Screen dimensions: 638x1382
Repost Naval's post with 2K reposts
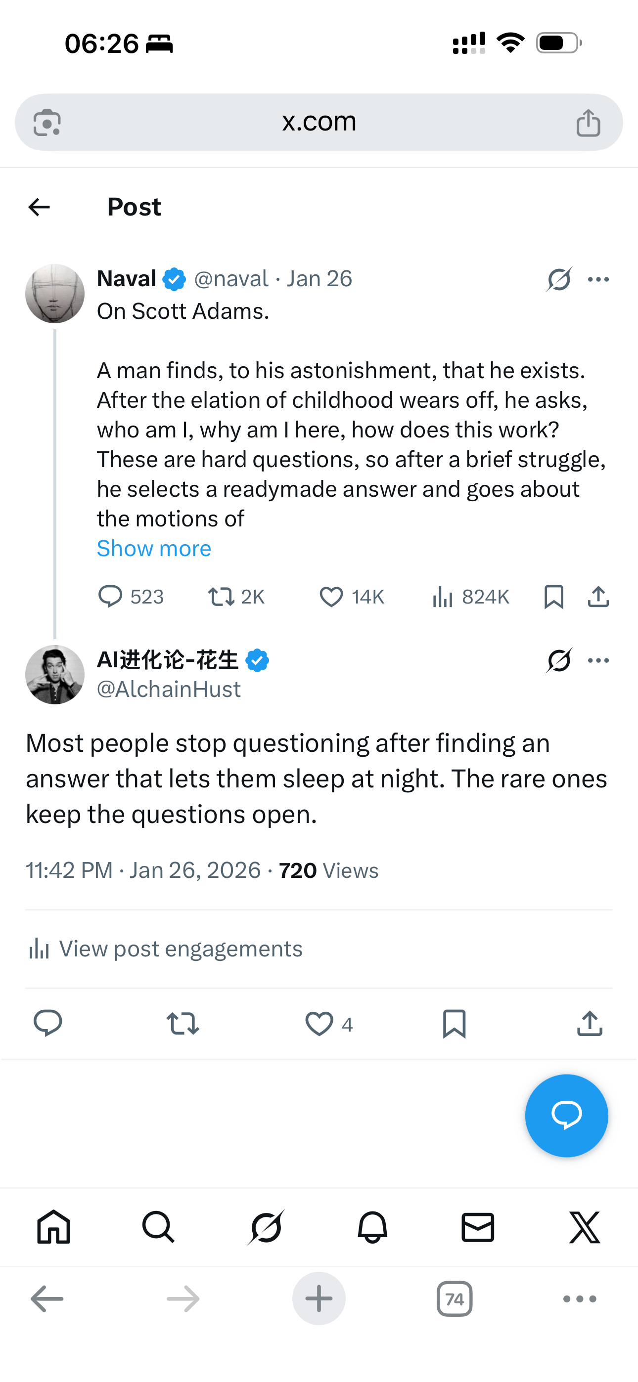pyautogui.click(x=221, y=597)
